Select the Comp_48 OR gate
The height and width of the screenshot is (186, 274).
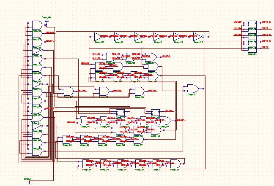106,121
